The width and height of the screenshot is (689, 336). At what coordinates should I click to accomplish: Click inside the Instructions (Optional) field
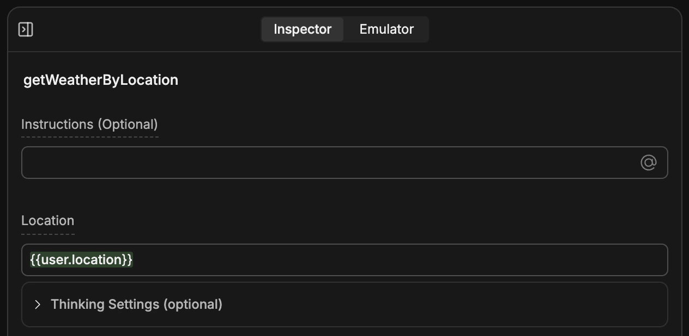point(327,162)
